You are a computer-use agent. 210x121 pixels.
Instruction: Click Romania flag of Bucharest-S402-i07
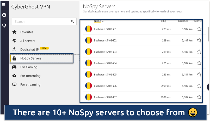[88, 97]
